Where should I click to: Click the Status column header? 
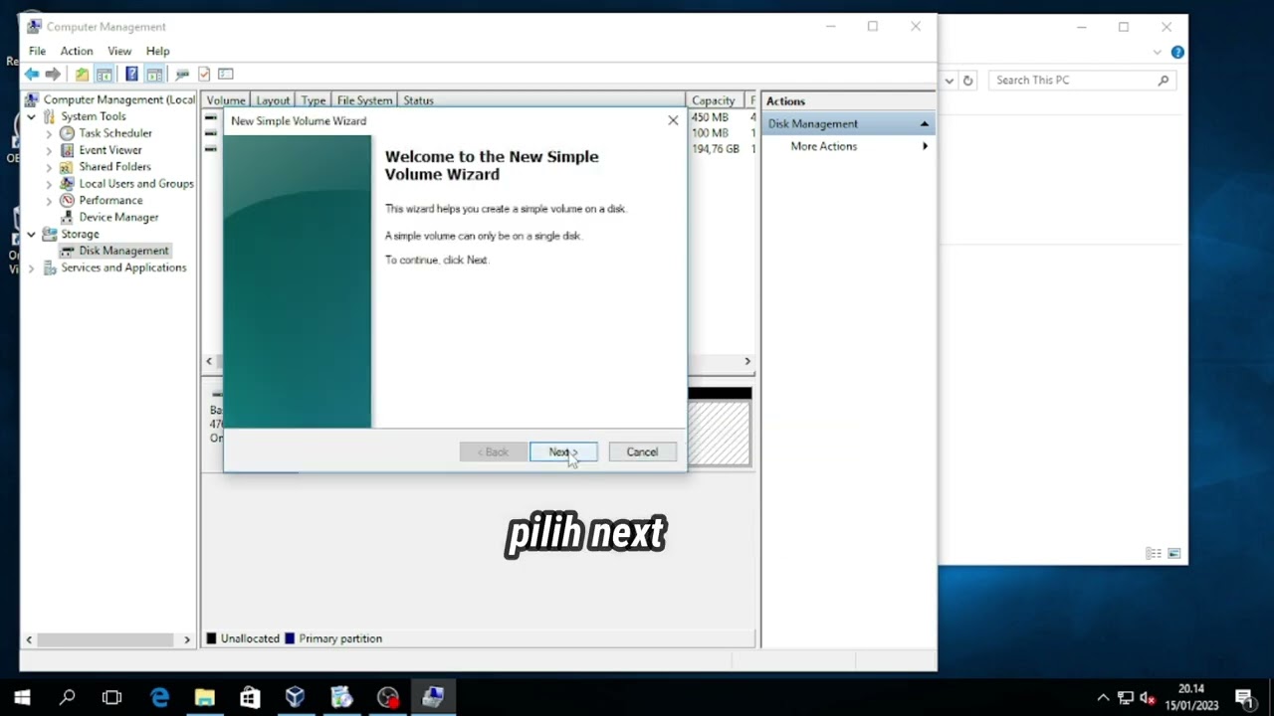coord(541,100)
